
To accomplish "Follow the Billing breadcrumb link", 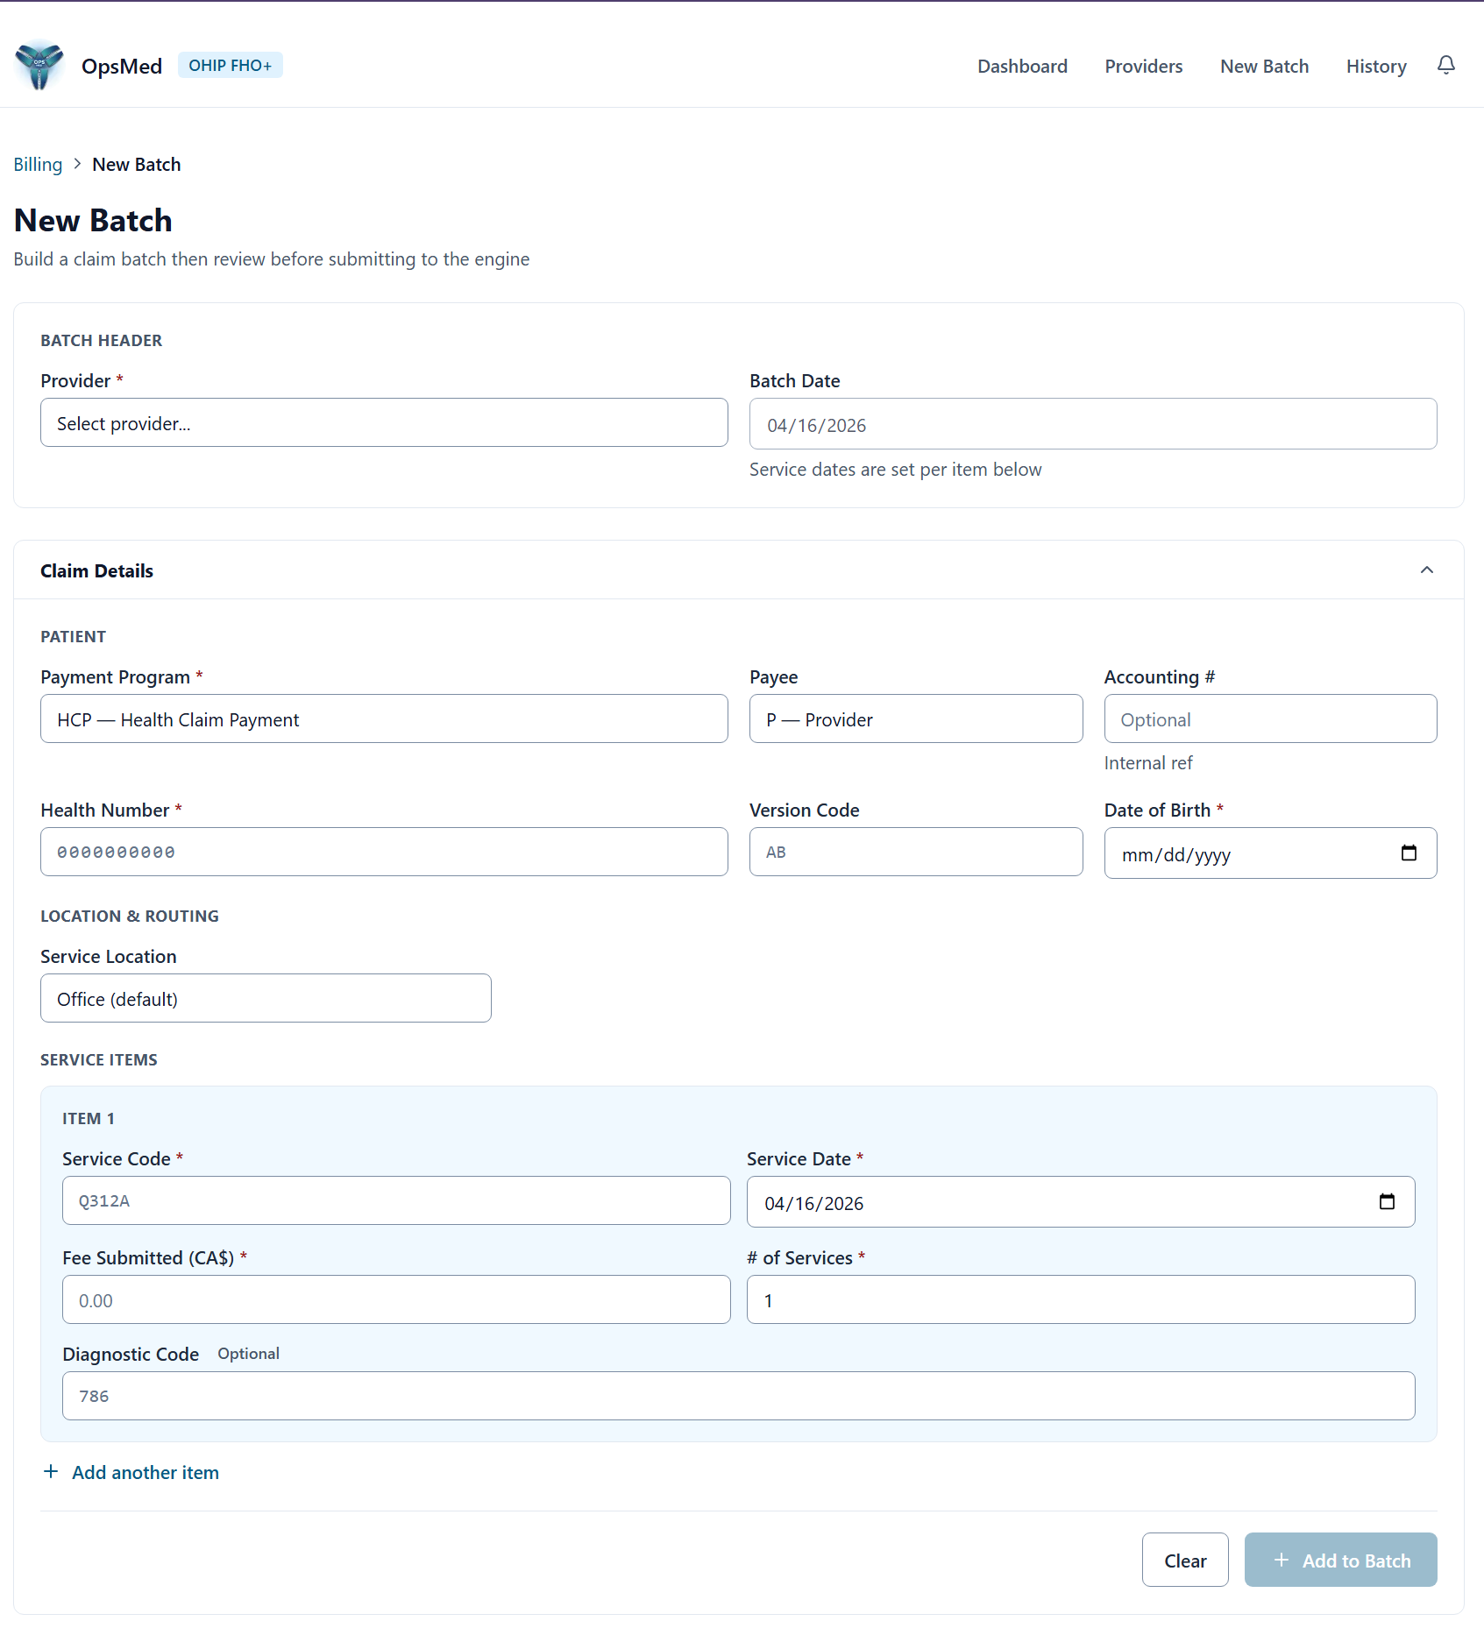I will [x=38, y=164].
